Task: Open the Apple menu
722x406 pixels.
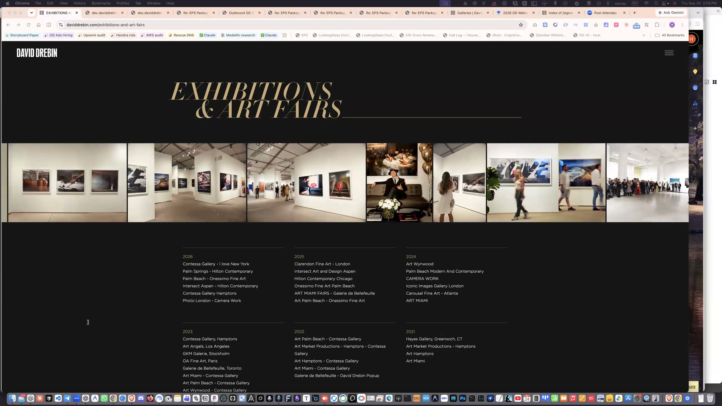Action: [8, 3]
